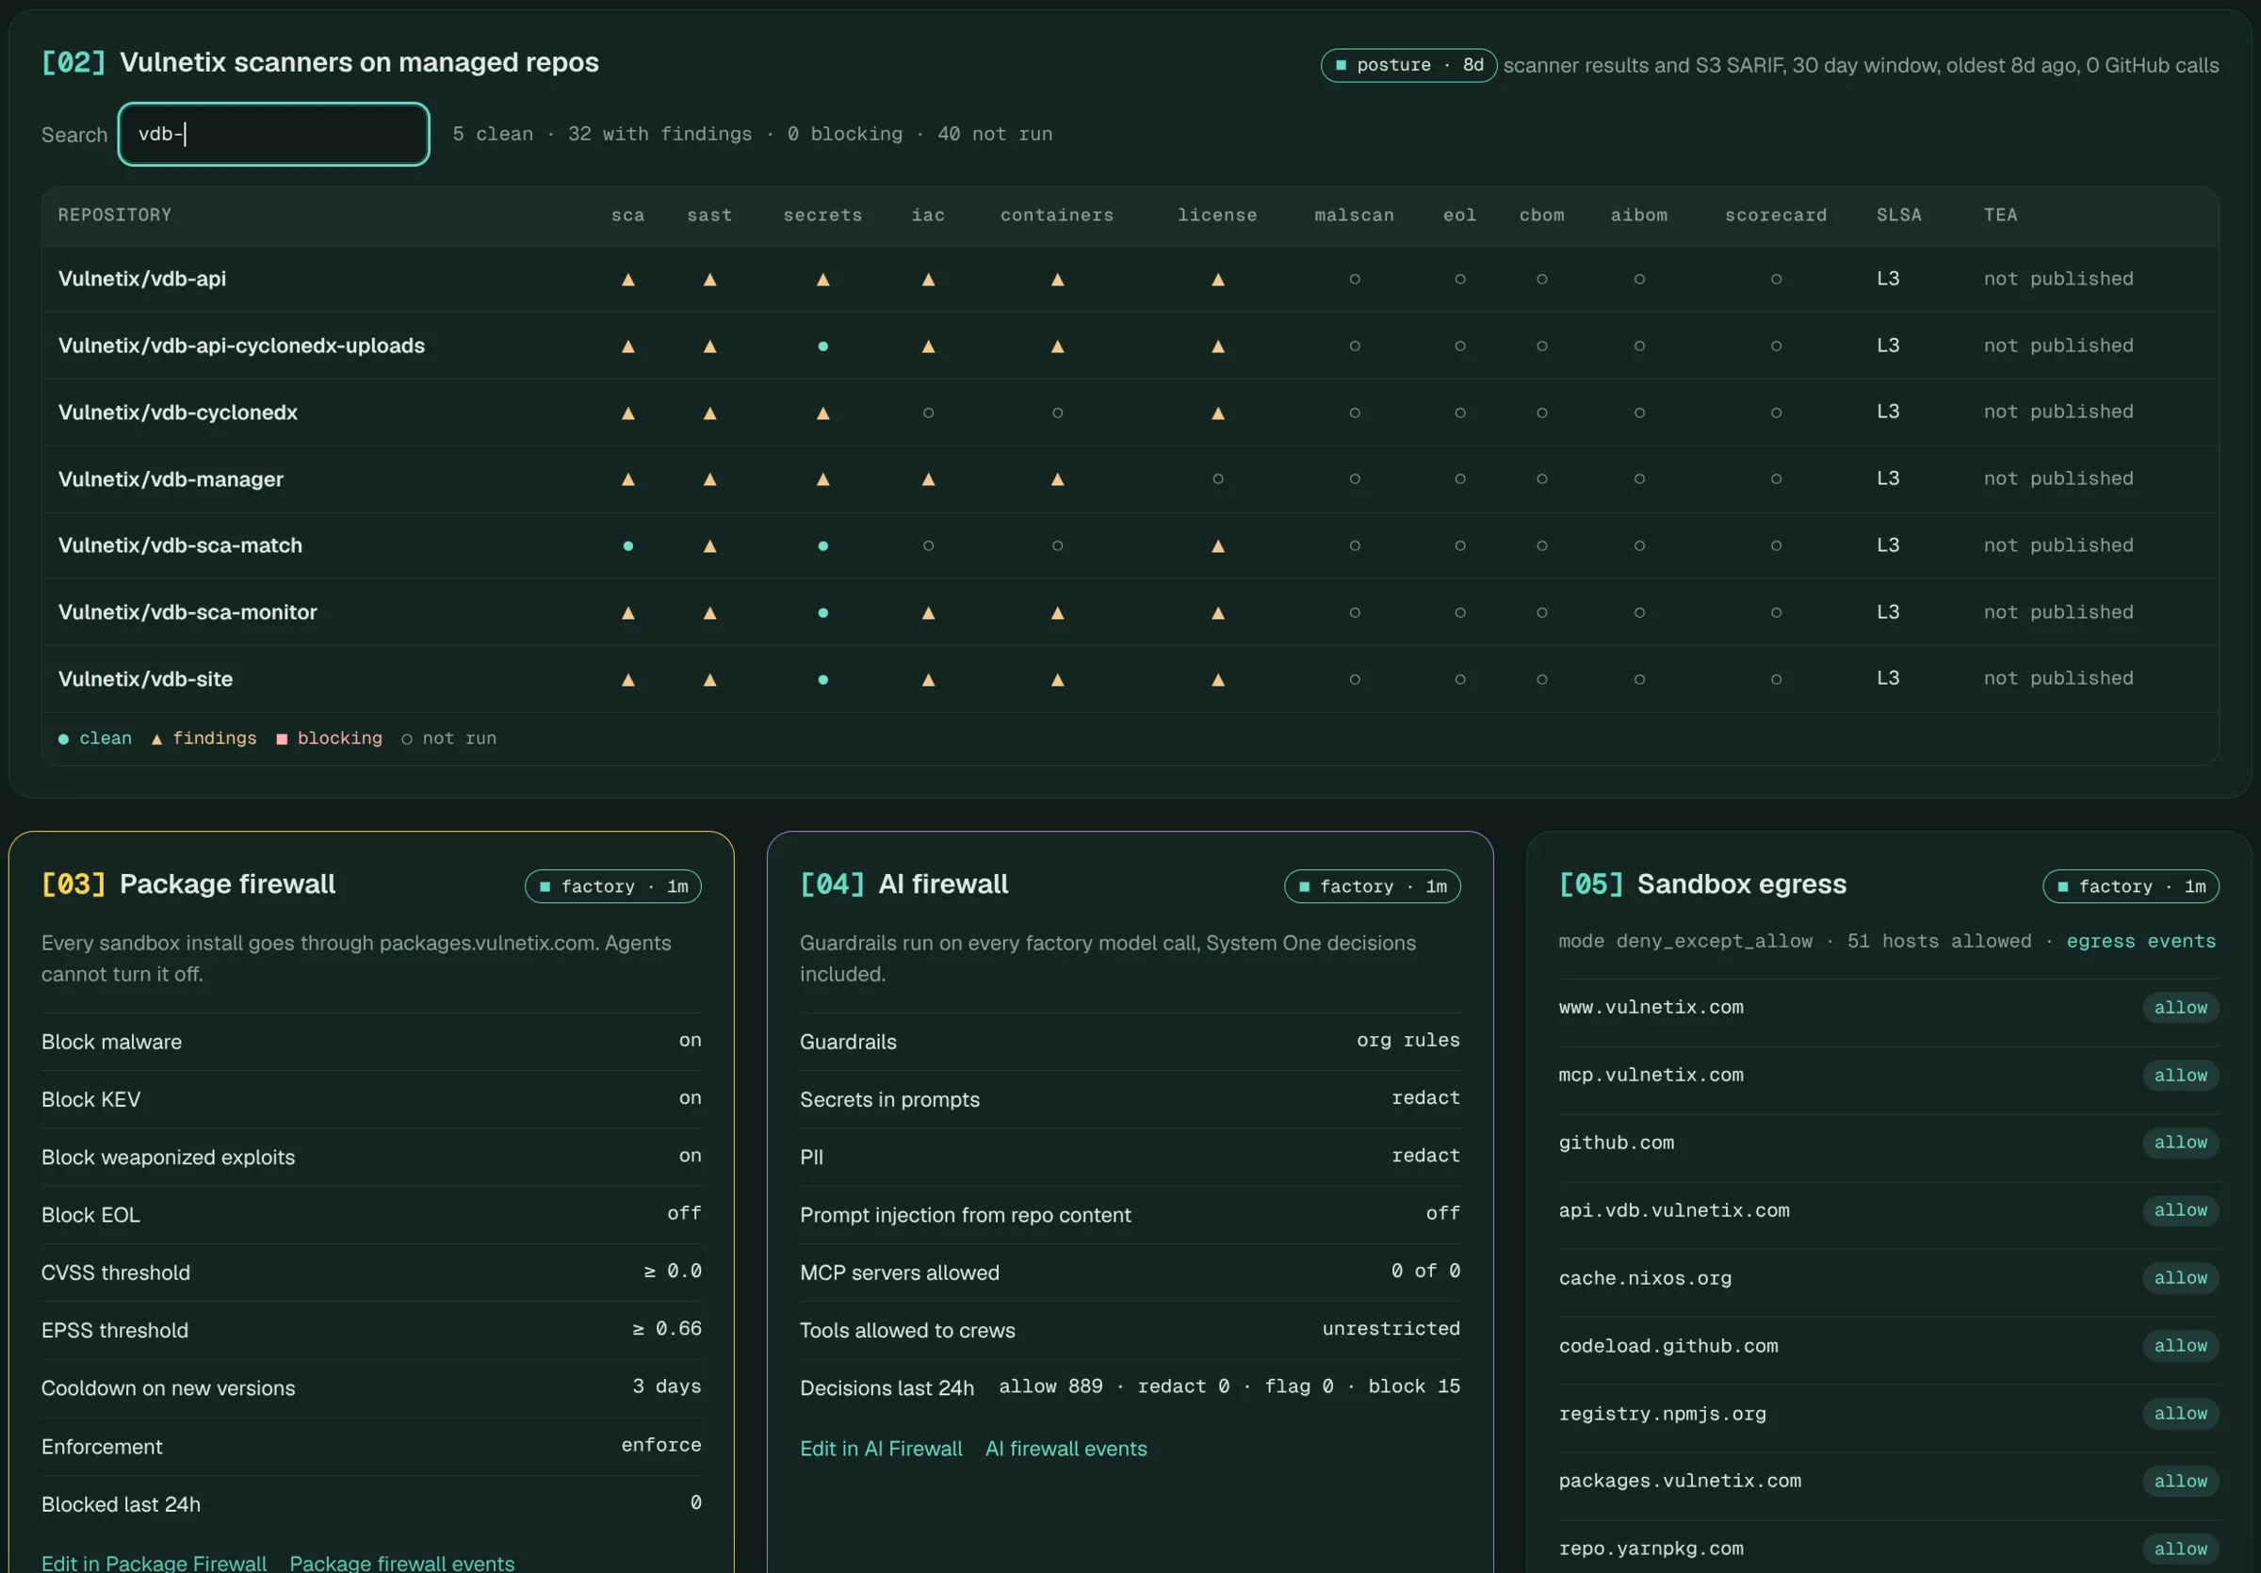Click the secrets clean dot for vdb-api-cyclonedx-uploads
Viewport: 2261px width, 1573px height.
[823, 347]
